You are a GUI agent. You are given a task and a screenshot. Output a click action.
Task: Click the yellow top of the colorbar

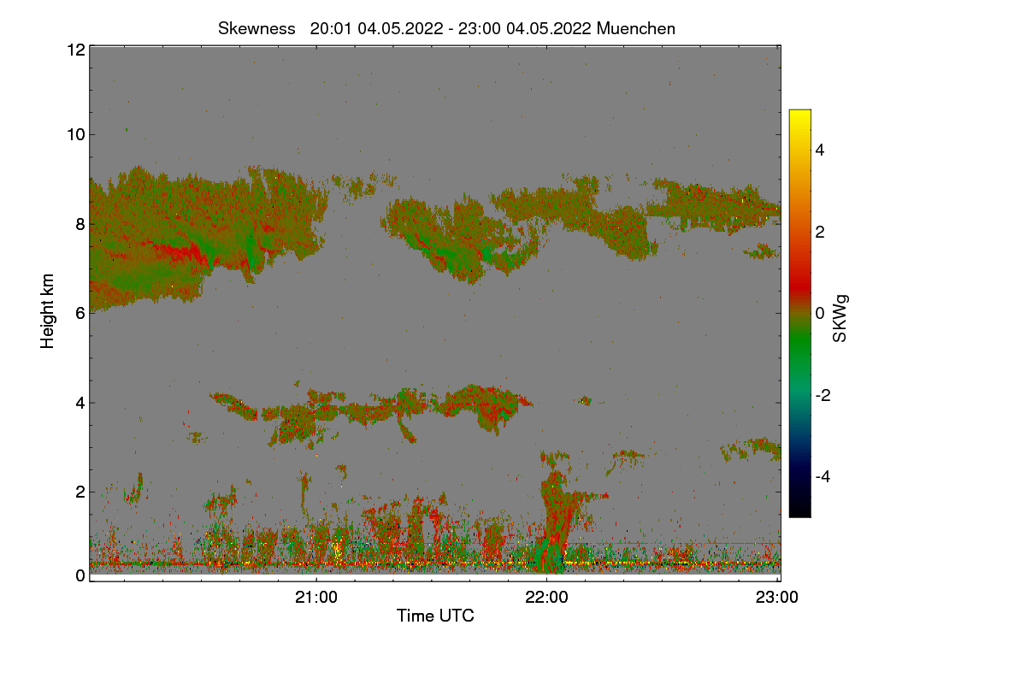click(799, 117)
